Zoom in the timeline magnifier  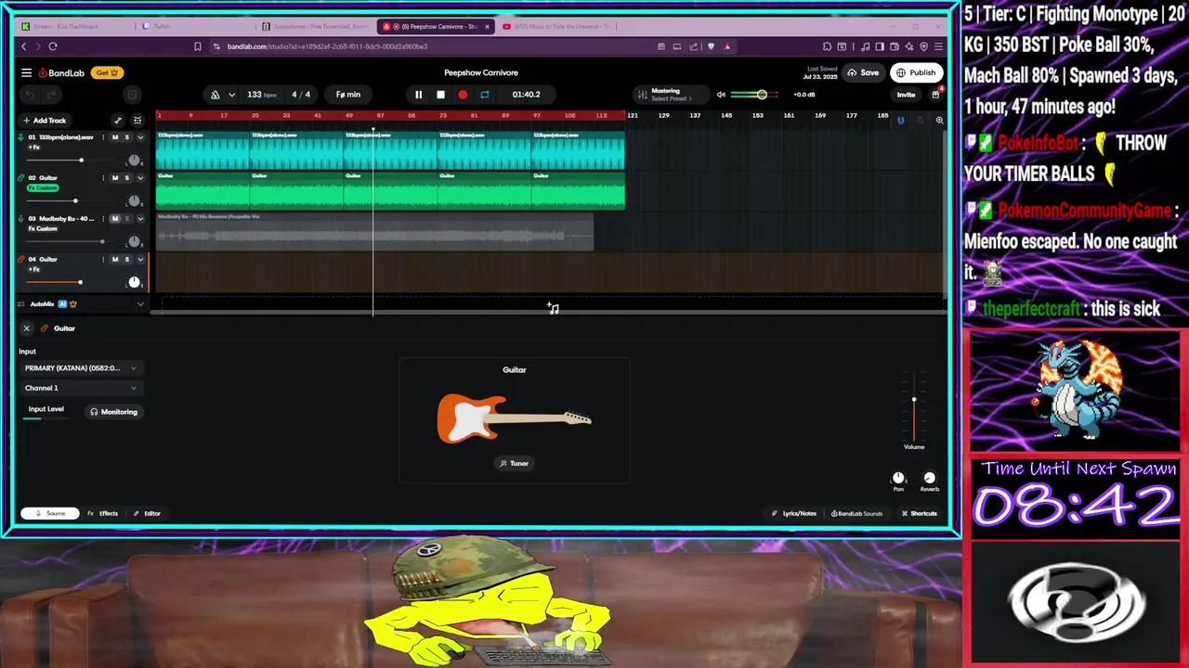[939, 121]
